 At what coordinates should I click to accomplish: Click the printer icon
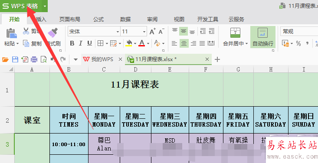(34, 59)
